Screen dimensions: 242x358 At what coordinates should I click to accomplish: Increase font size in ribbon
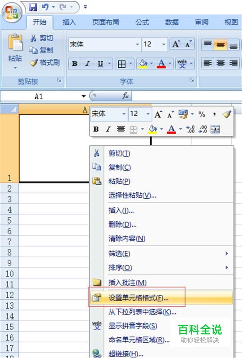click(176, 44)
